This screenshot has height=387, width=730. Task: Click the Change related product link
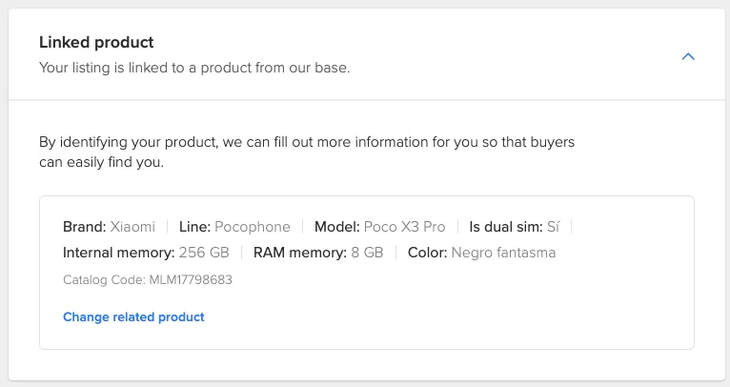pyautogui.click(x=133, y=316)
